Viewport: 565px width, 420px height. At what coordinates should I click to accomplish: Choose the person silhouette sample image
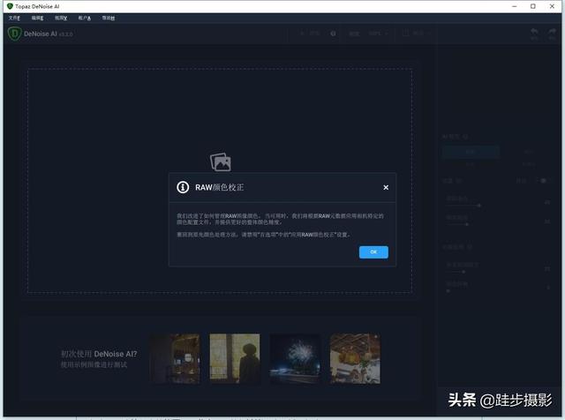235,358
